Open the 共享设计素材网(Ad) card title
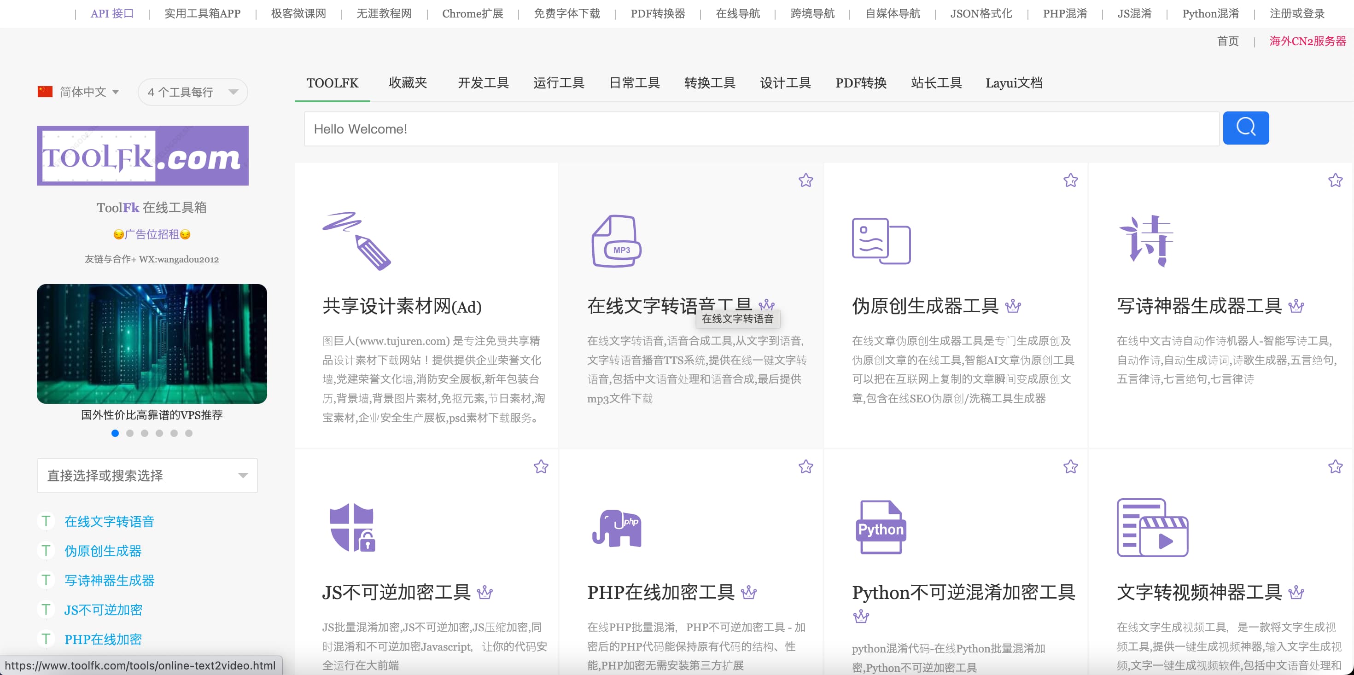 click(x=402, y=306)
